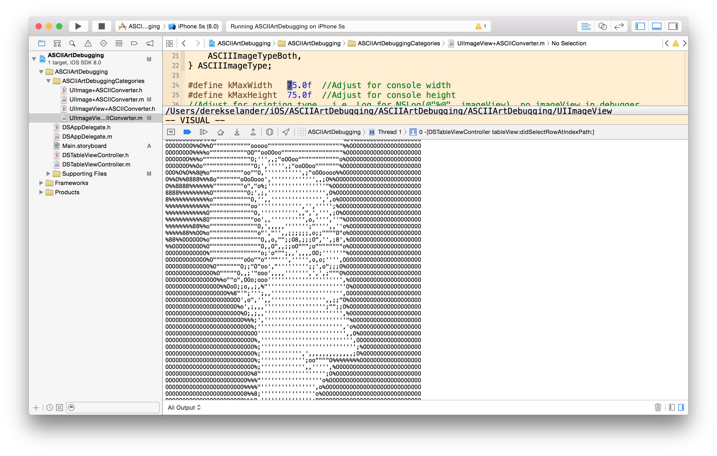This screenshot has height=456, width=717.
Task: Toggle the navigator panel visibility button
Action: [640, 26]
